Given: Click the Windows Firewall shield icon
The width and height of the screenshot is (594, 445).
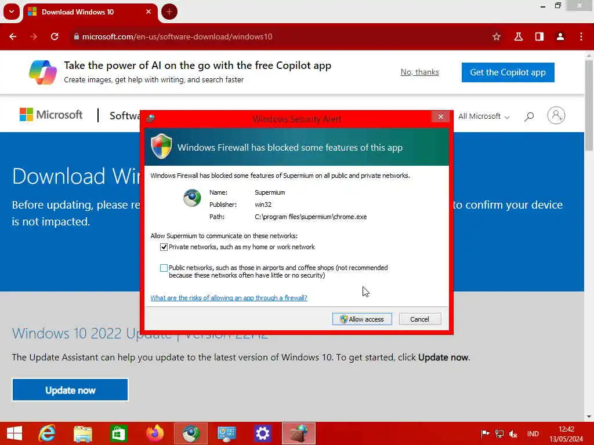Looking at the screenshot, I should coord(161,147).
